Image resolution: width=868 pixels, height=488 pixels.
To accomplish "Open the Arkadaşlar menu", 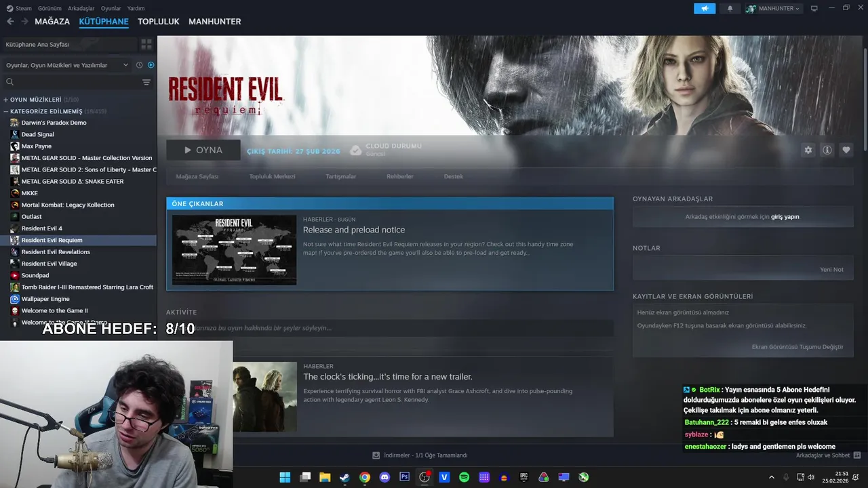I will pos(81,8).
